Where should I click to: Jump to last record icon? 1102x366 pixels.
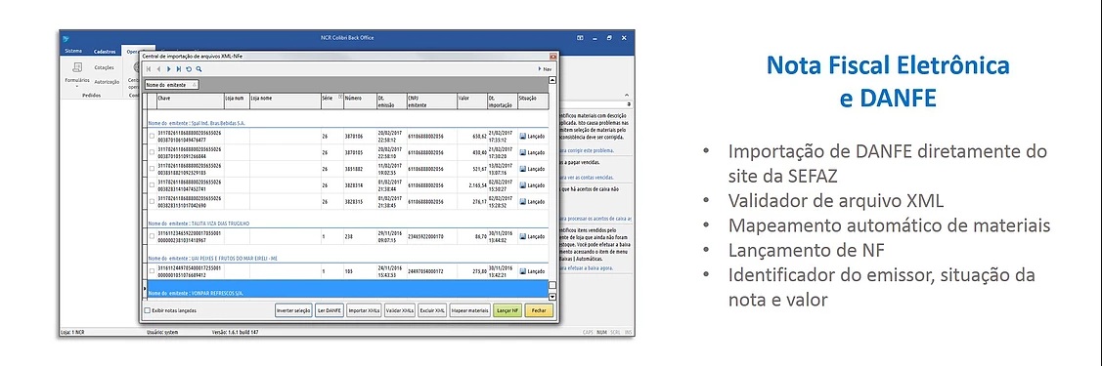click(x=179, y=68)
